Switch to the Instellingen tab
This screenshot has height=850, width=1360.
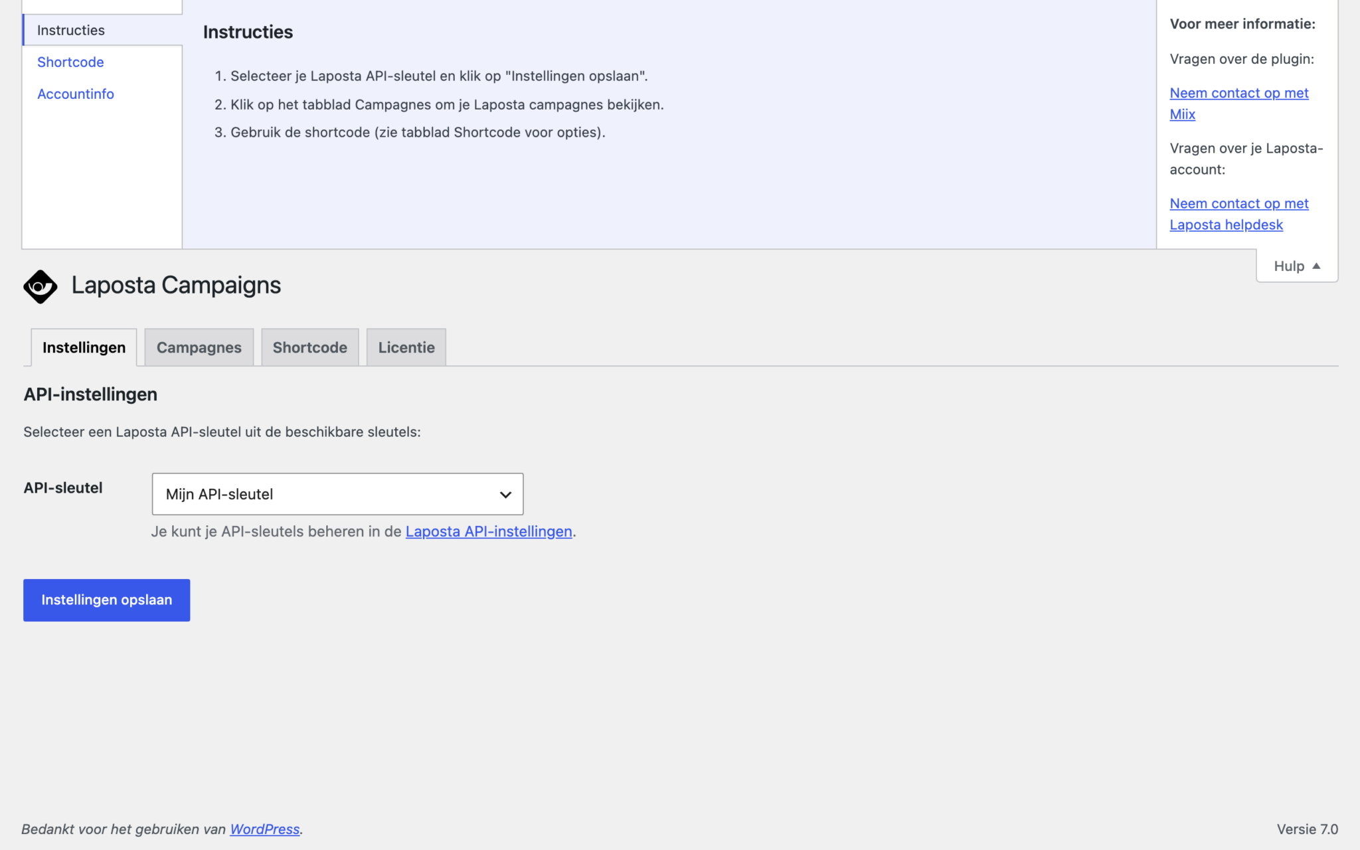coord(84,347)
